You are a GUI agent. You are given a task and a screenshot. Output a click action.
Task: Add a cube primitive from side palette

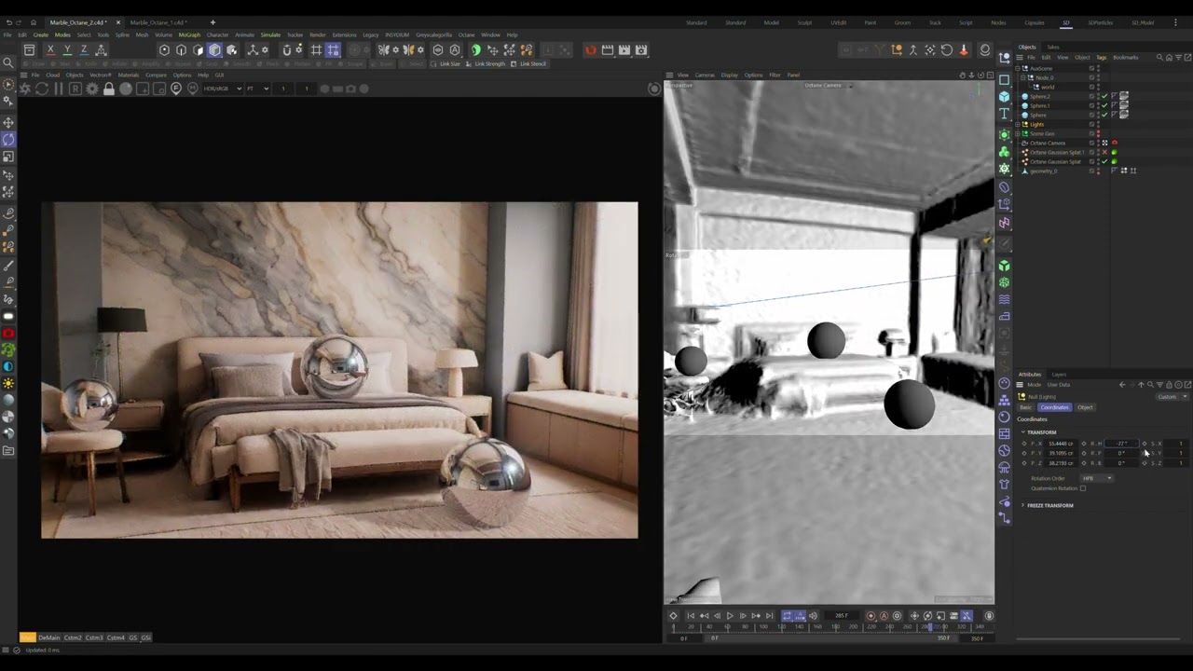[1004, 96]
